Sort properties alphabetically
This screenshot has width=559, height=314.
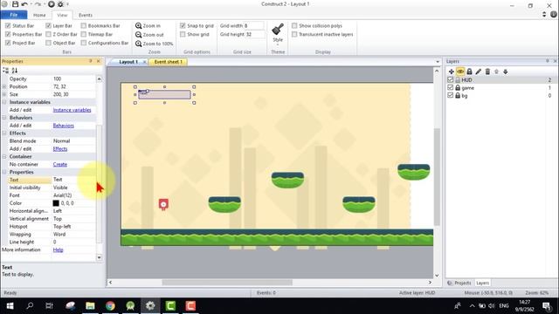click(15, 70)
